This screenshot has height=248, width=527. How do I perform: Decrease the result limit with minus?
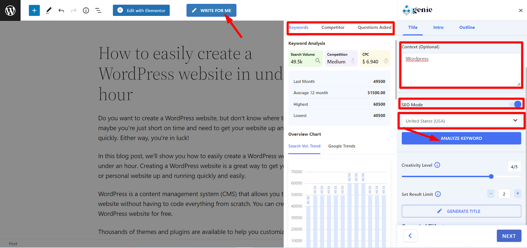pos(491,194)
